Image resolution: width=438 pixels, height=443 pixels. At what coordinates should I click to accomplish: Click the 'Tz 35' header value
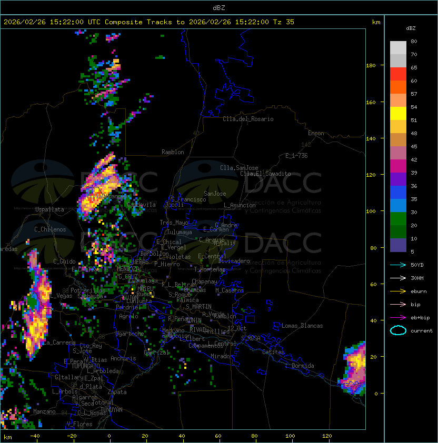coord(284,22)
